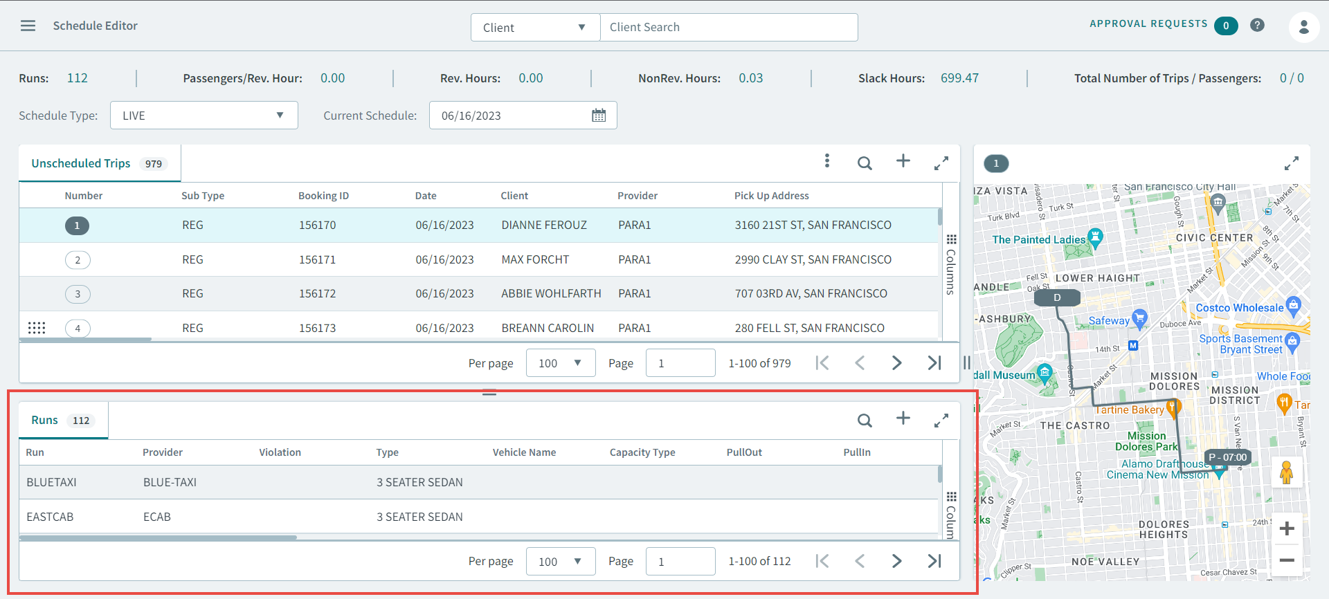Open Columns chooser for Runs table
The width and height of the screenshot is (1329, 599).
[x=951, y=515]
